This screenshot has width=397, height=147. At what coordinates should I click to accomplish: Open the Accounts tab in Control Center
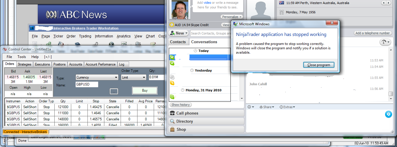click(x=76, y=64)
